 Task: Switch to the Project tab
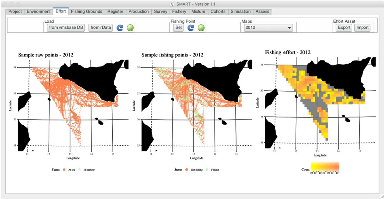(15, 11)
